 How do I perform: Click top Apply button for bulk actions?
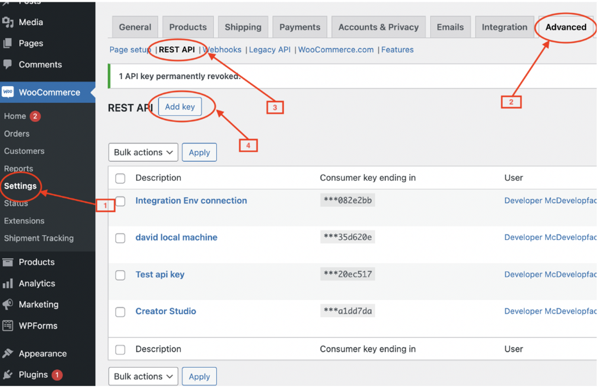[199, 152]
